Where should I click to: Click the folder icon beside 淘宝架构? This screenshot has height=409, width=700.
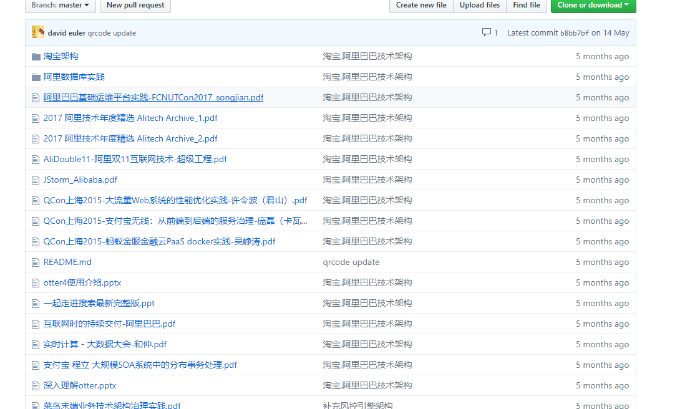pos(36,57)
